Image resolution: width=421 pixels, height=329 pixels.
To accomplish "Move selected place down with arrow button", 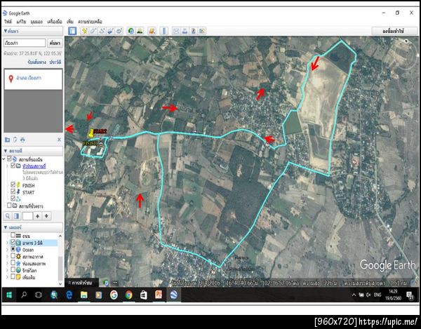I will [x=47, y=216].
